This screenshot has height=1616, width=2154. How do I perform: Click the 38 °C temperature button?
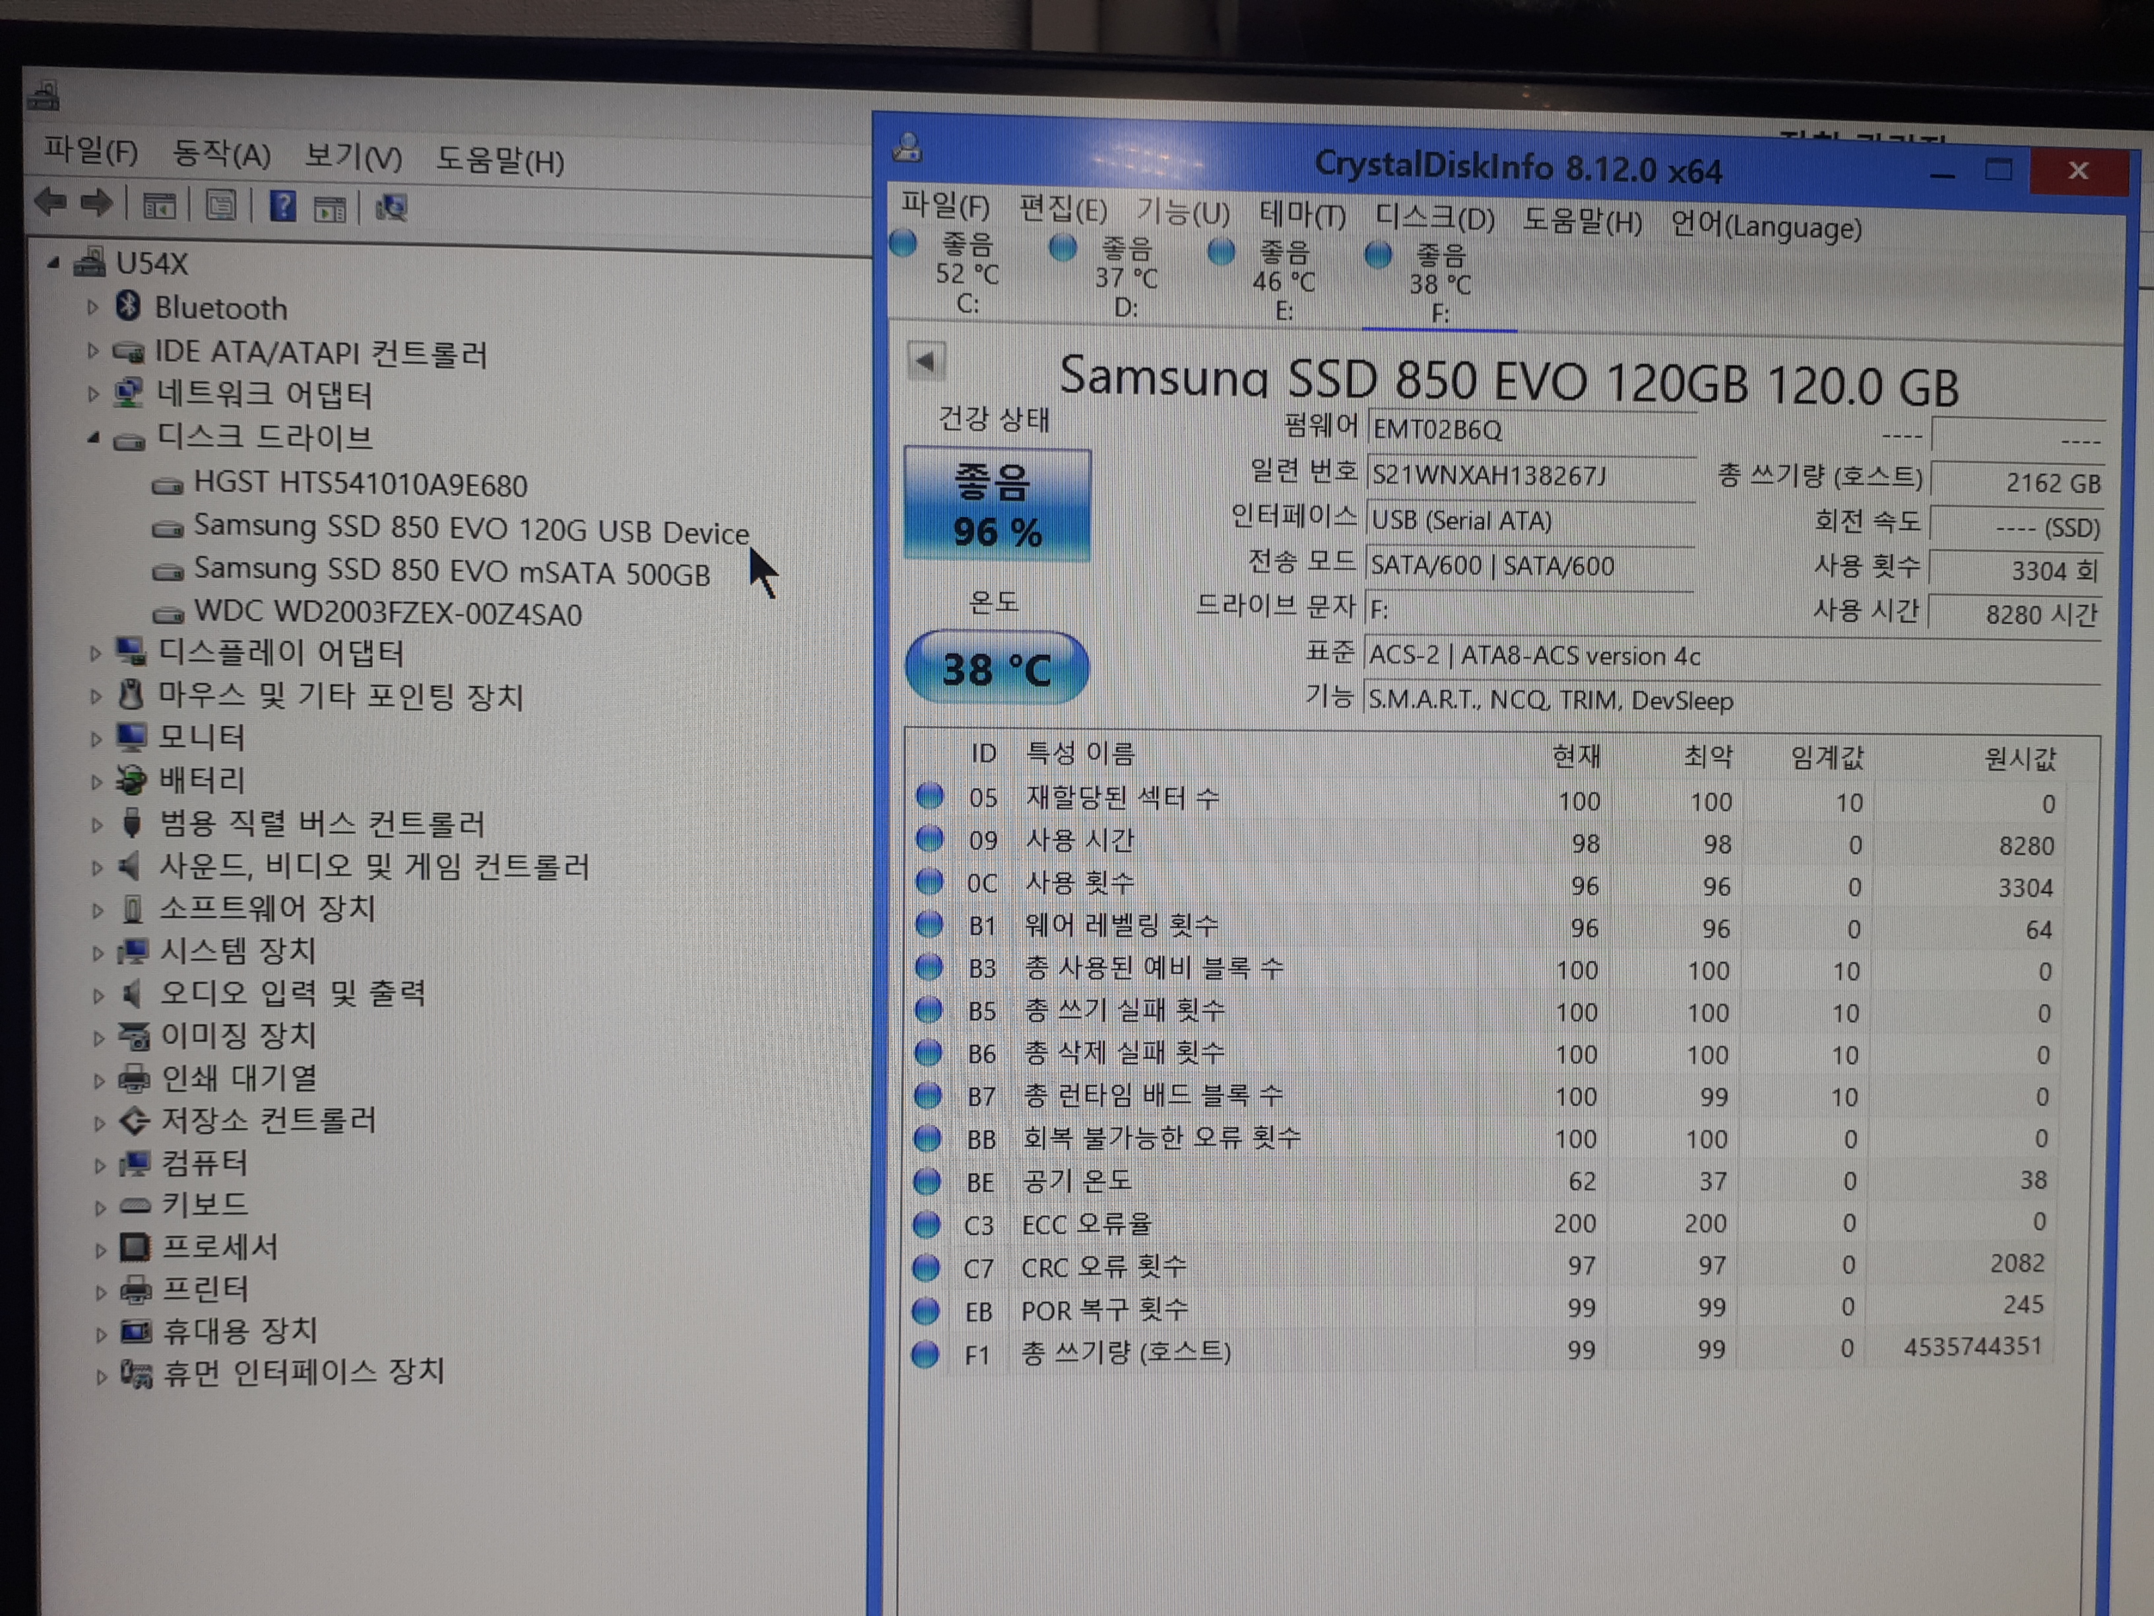click(997, 668)
